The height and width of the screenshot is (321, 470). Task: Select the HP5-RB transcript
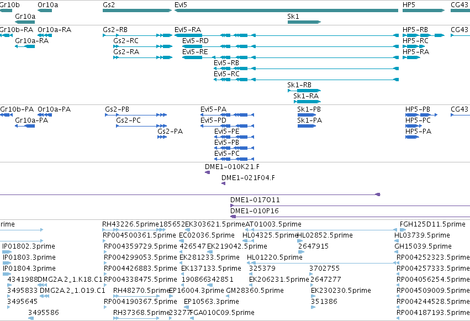coord(424,35)
